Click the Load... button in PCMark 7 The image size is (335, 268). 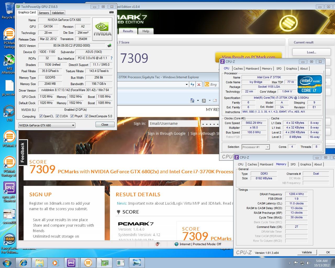coord(311,52)
